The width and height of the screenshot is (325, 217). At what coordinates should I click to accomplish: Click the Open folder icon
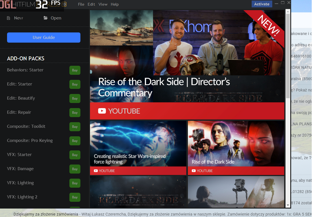coord(46,18)
